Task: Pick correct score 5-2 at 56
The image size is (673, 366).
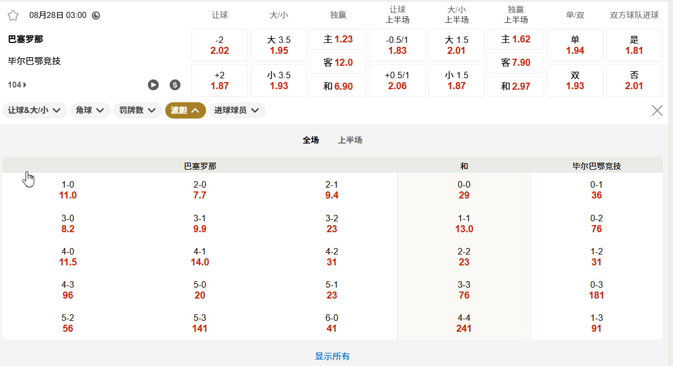Action: pyautogui.click(x=68, y=323)
